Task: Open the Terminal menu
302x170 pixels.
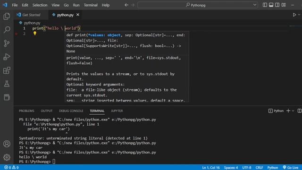Action: (x=91, y=5)
